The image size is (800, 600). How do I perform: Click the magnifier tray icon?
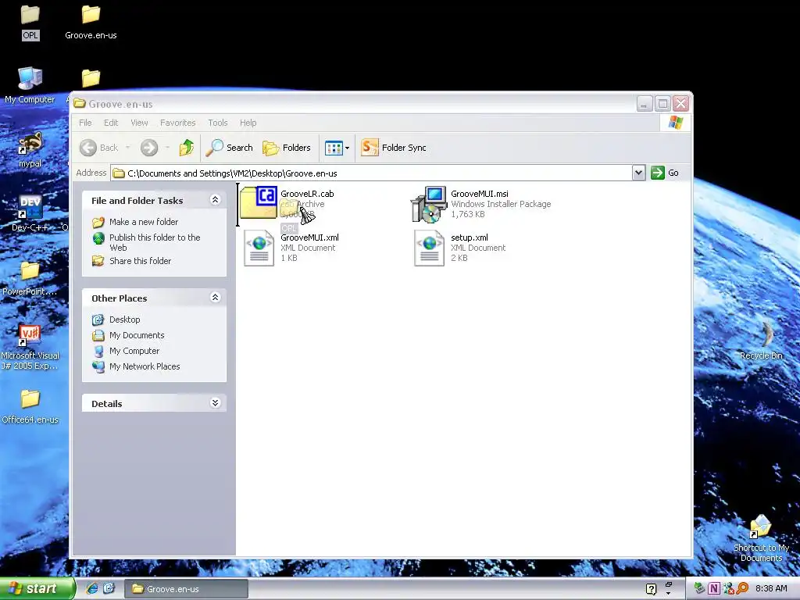(x=742, y=589)
